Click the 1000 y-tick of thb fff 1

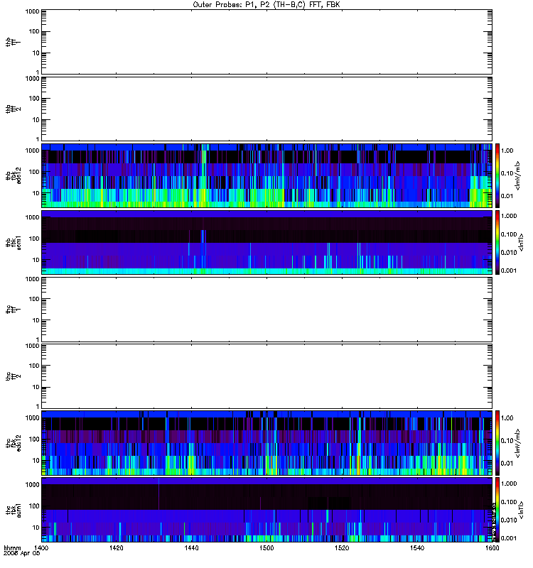point(32,11)
